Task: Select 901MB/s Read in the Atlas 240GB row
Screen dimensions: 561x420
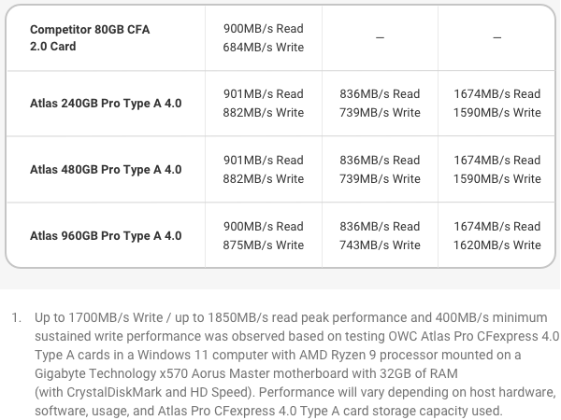Action: 263,93
